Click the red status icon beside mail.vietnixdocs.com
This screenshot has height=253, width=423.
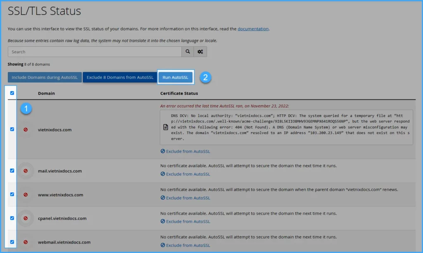(x=26, y=171)
